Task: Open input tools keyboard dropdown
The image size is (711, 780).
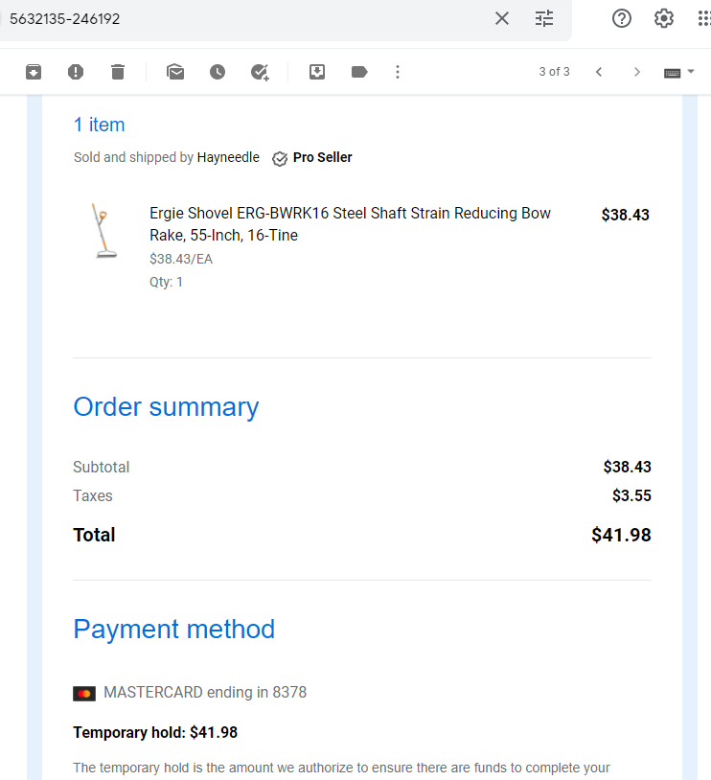Action: (x=678, y=73)
